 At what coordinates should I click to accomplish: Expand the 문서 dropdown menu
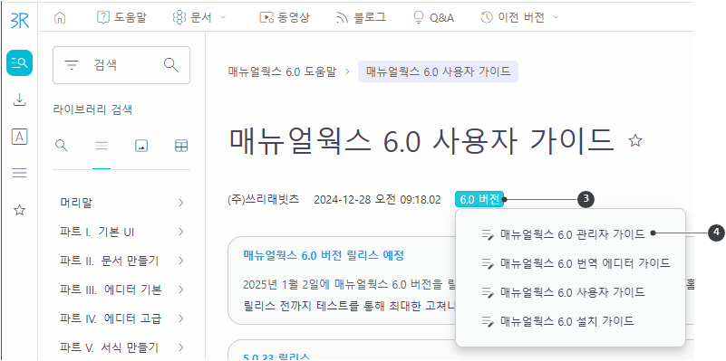pyautogui.click(x=198, y=17)
